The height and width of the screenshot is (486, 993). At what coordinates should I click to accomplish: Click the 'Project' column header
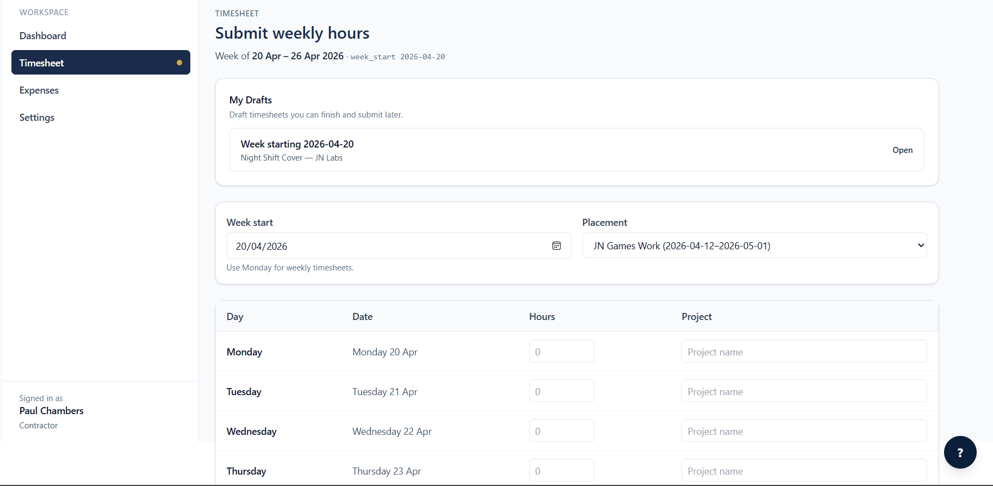click(x=697, y=317)
